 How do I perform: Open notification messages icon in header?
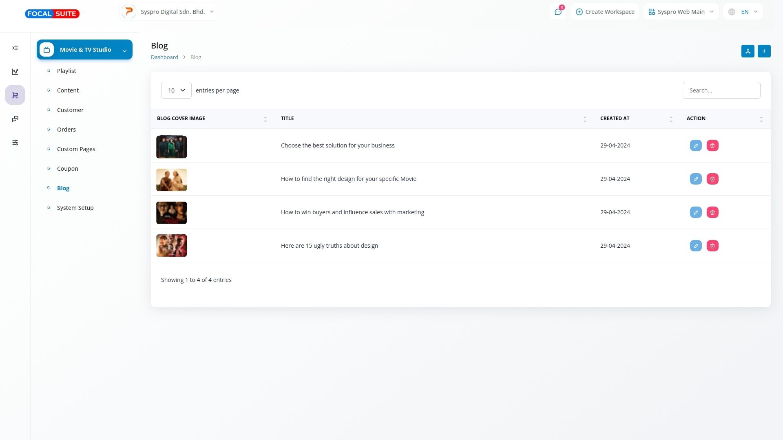[558, 12]
